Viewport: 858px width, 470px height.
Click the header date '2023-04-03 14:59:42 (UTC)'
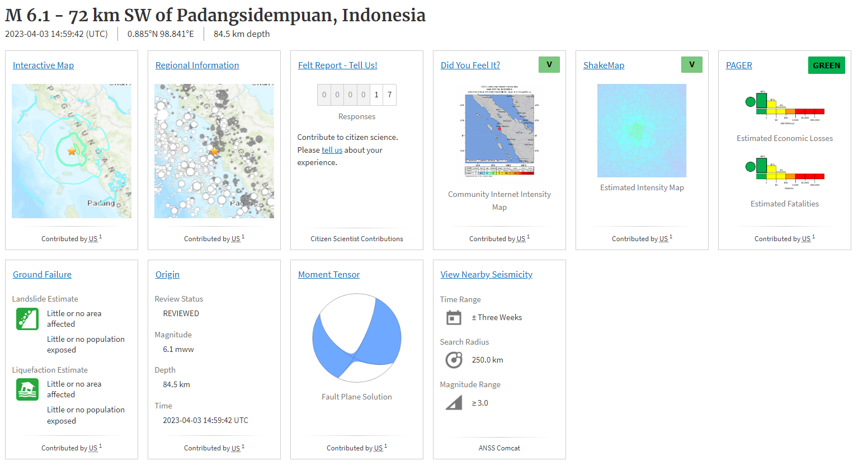56,34
